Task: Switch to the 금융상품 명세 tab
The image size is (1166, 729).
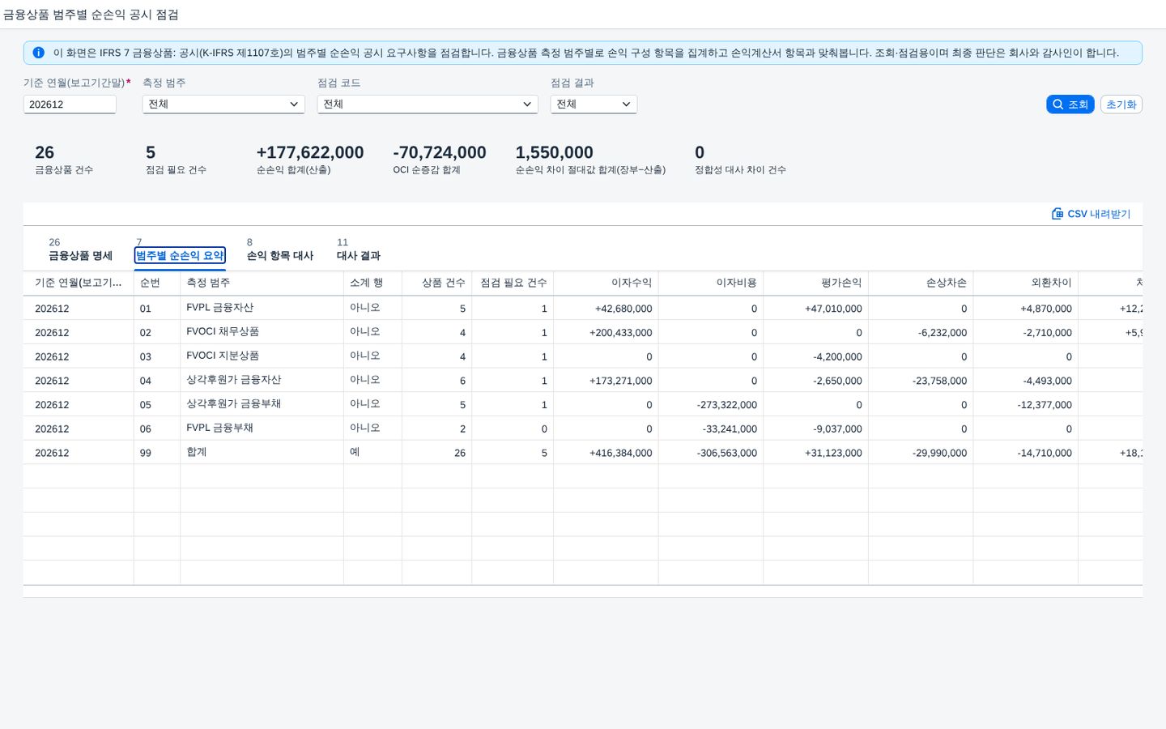Action: click(x=80, y=255)
